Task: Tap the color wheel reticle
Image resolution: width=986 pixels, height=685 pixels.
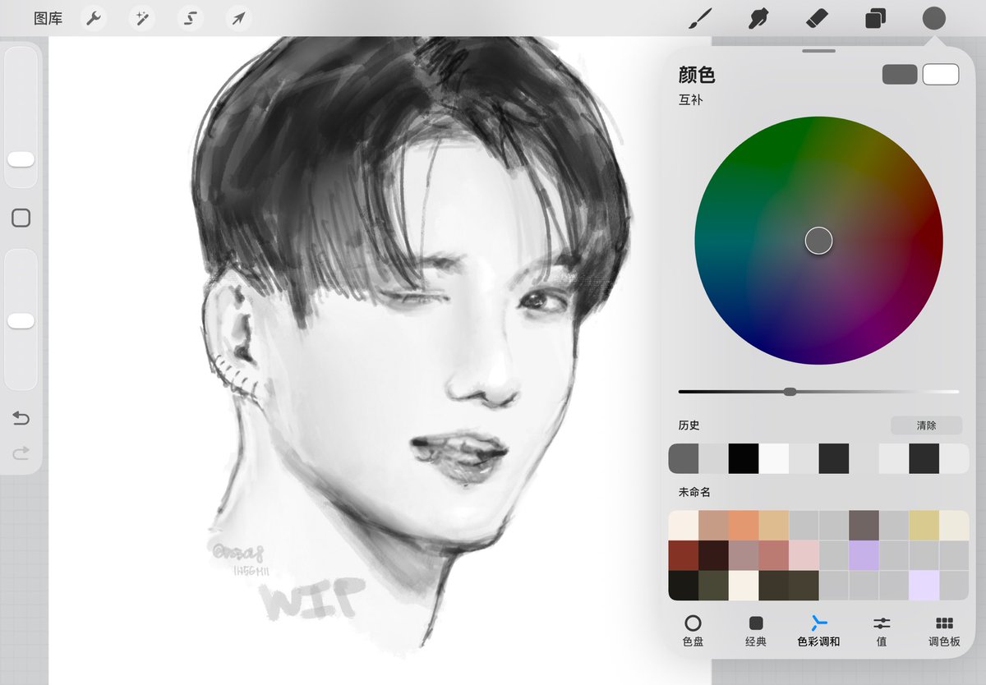Action: click(x=818, y=241)
